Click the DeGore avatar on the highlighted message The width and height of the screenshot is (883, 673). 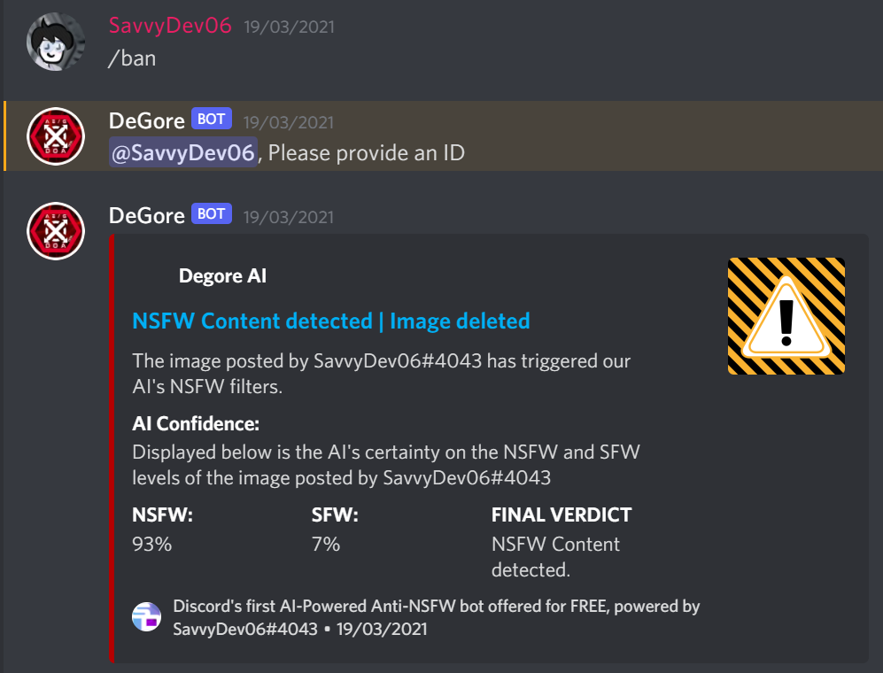(x=55, y=136)
